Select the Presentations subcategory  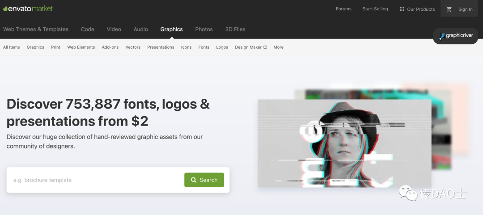tap(161, 47)
